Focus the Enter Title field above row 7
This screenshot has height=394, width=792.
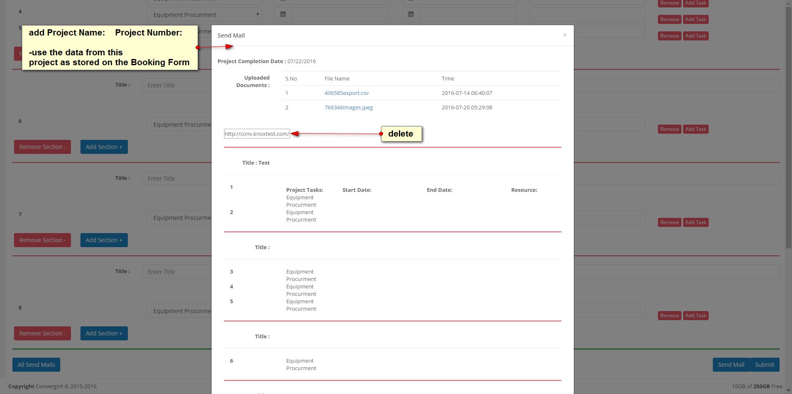[177, 179]
